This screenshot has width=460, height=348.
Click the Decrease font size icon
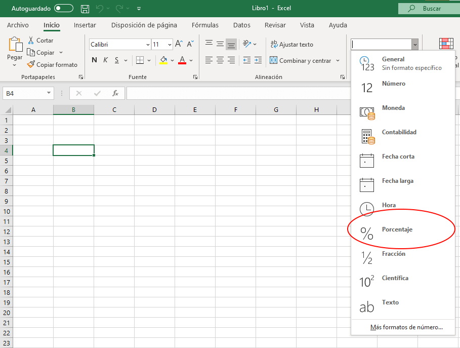tap(190, 44)
